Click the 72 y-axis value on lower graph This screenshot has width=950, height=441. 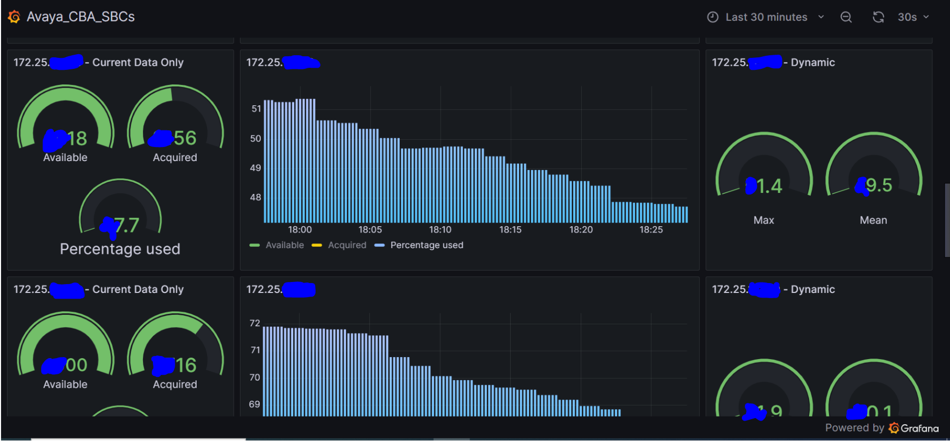point(255,323)
